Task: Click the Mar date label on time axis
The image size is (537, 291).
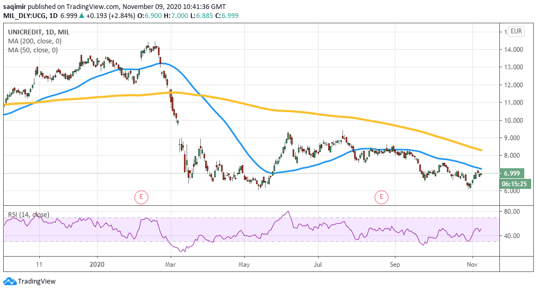Action: click(171, 265)
